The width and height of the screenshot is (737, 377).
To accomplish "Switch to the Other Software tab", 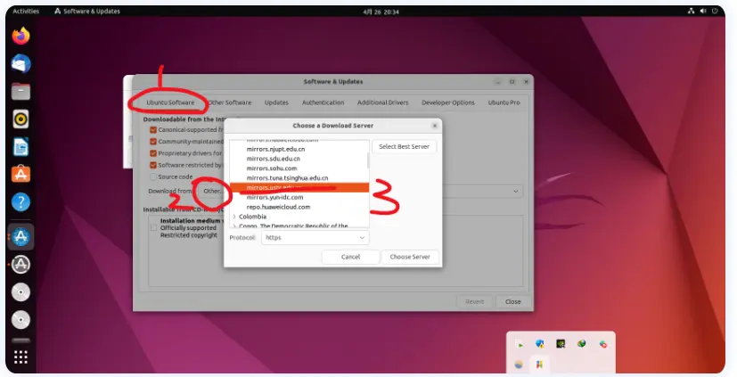I will (x=230, y=102).
